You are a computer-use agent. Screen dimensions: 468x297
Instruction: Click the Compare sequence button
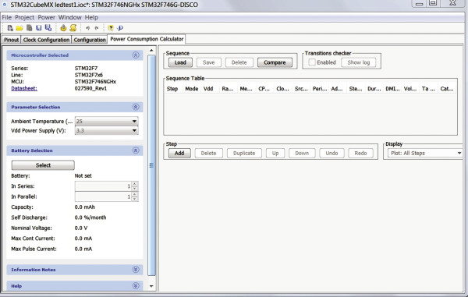275,62
